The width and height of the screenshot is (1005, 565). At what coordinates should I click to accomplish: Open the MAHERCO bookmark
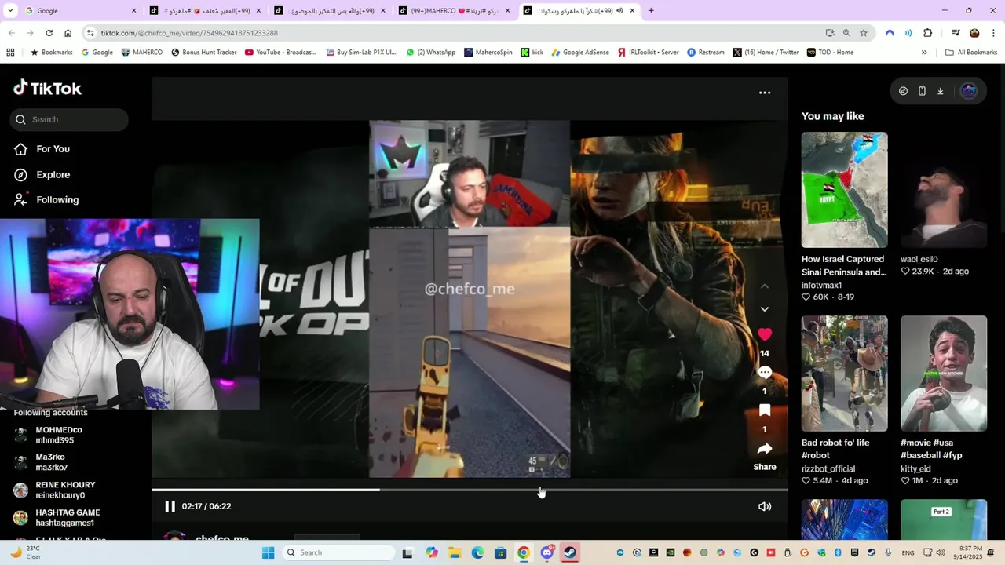pyautogui.click(x=142, y=53)
